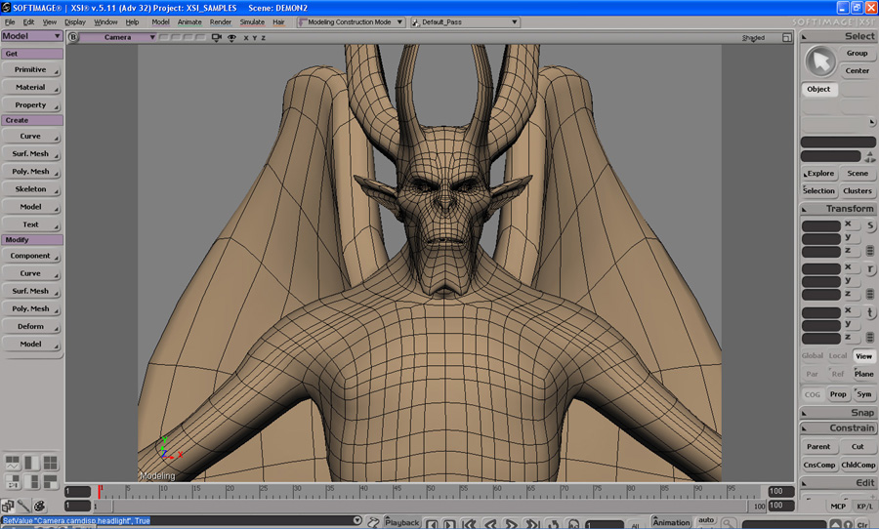The image size is (879, 529).
Task: Choose the four-pane viewport layout icon
Action: [51, 463]
